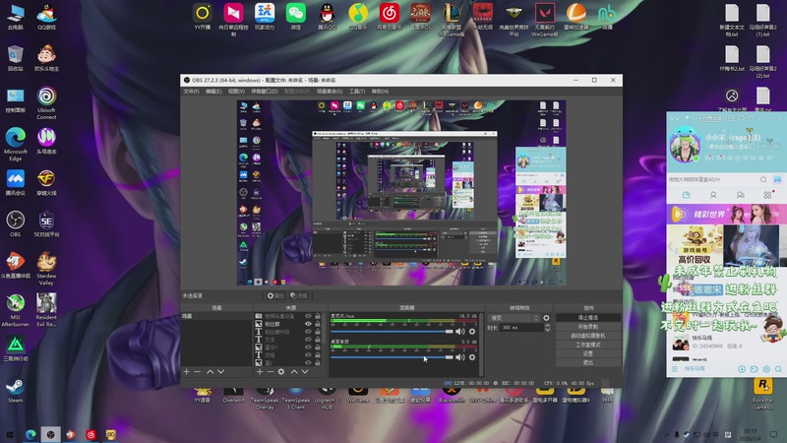Open Stardew Valley desktop icon
Image resolution: width=787 pixels, height=443 pixels.
point(46,268)
